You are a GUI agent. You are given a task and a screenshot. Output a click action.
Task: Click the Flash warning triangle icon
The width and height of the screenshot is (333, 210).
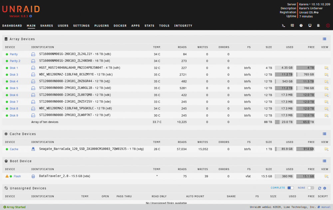7,176
